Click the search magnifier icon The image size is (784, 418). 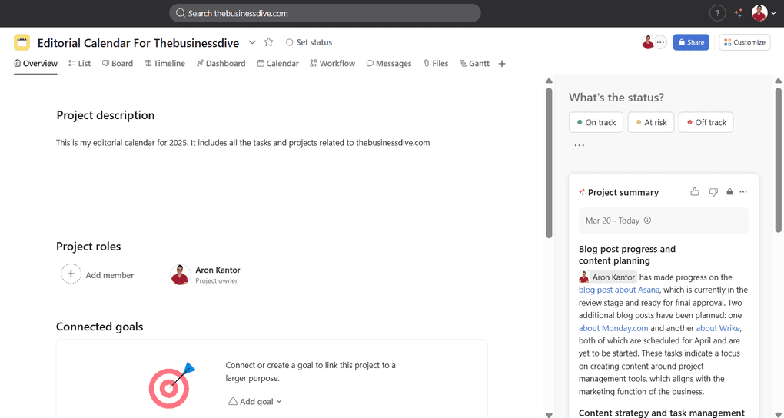tap(181, 14)
